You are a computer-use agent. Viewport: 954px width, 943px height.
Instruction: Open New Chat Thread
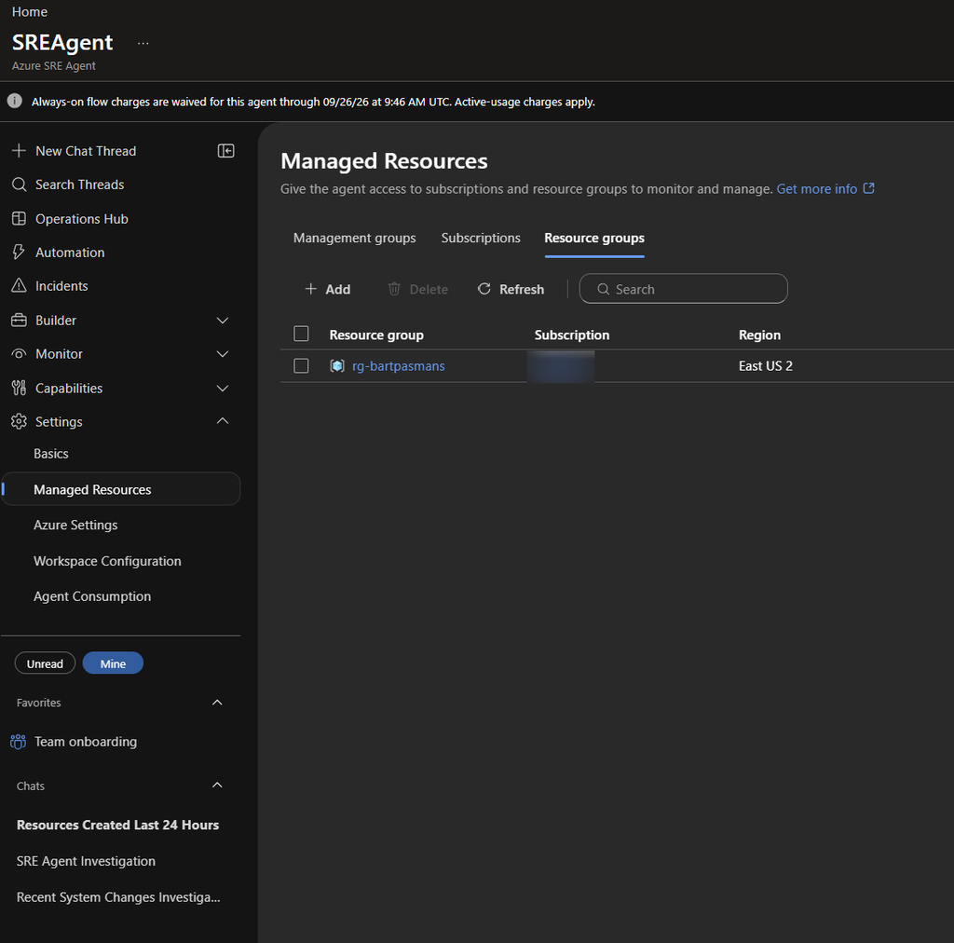pyautogui.click(x=86, y=151)
